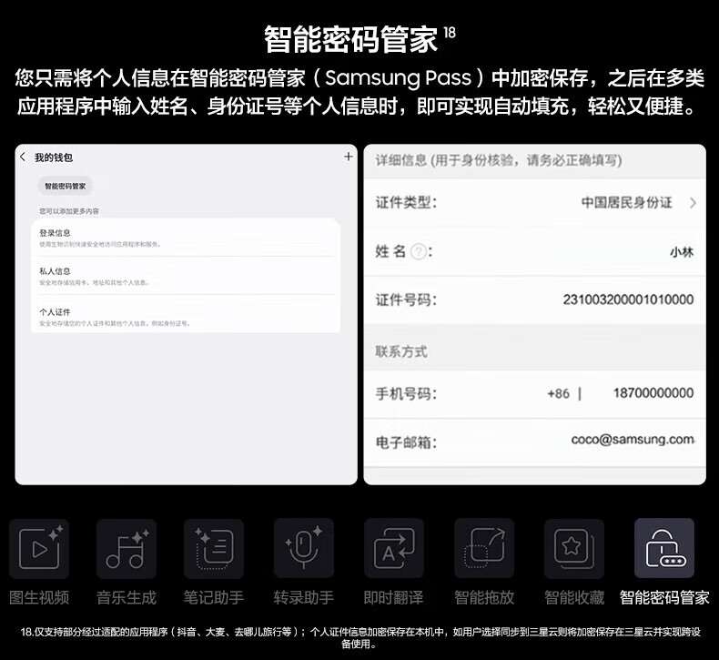The width and height of the screenshot is (719, 660).
Task: Tap the 智能密码管家 chip button
Action: coord(66,186)
